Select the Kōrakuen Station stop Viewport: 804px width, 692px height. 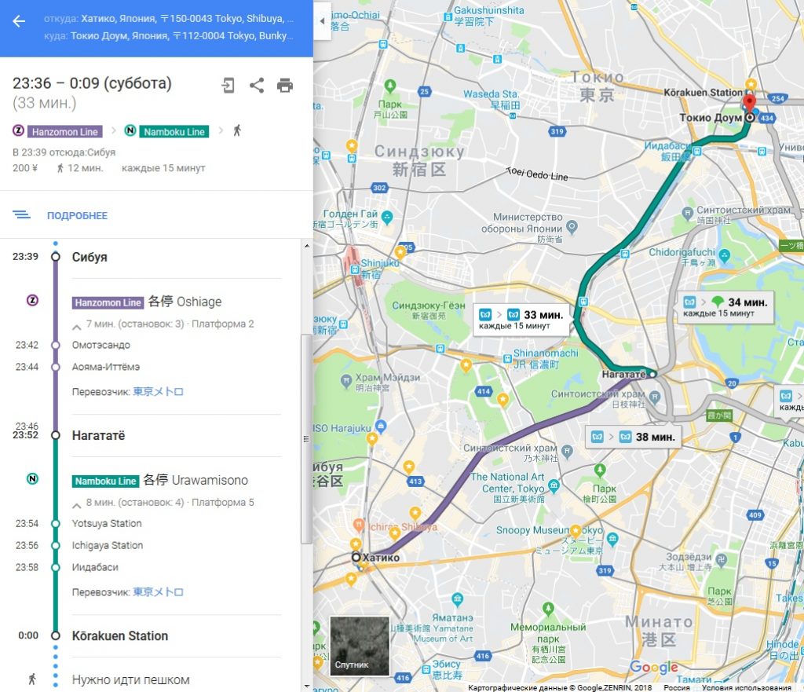tap(120, 636)
